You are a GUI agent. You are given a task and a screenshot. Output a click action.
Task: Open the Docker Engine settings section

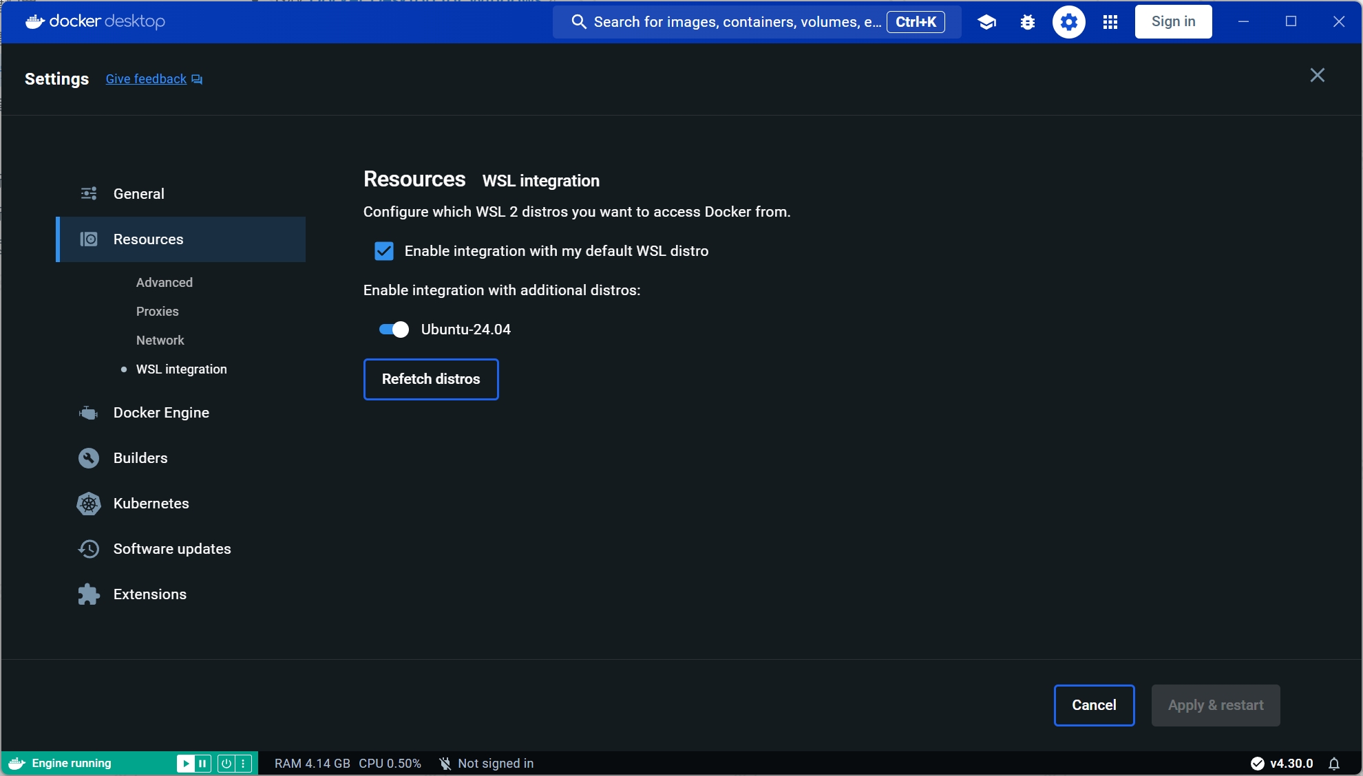pos(161,413)
